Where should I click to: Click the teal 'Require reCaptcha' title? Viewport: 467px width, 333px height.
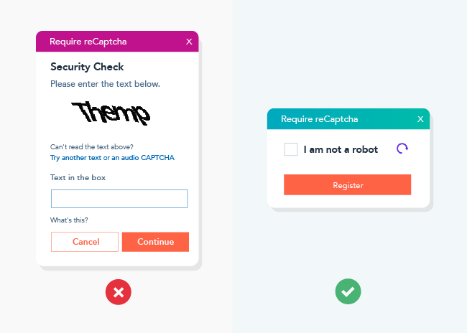tap(319, 119)
